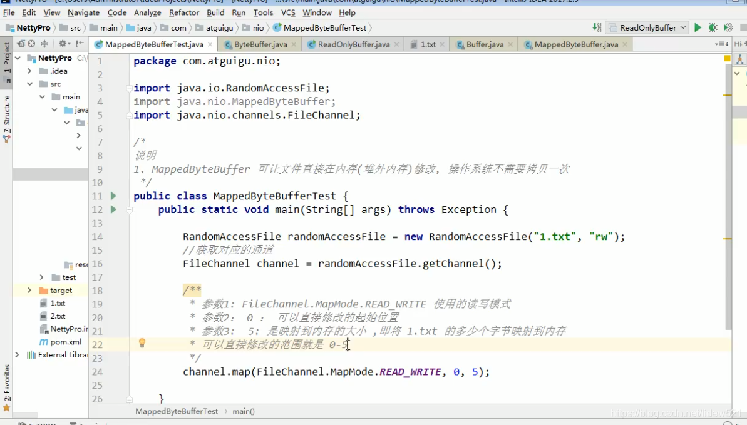Collapse the src folder
Screen dimensions: 747x425
[x=29, y=84]
